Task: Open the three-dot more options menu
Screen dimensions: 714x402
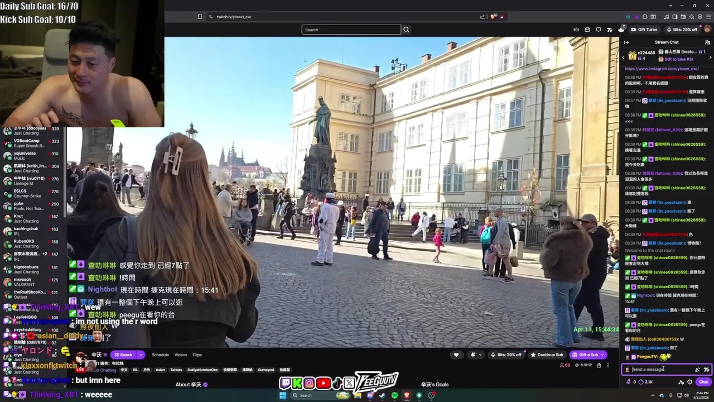Action: 608,365
